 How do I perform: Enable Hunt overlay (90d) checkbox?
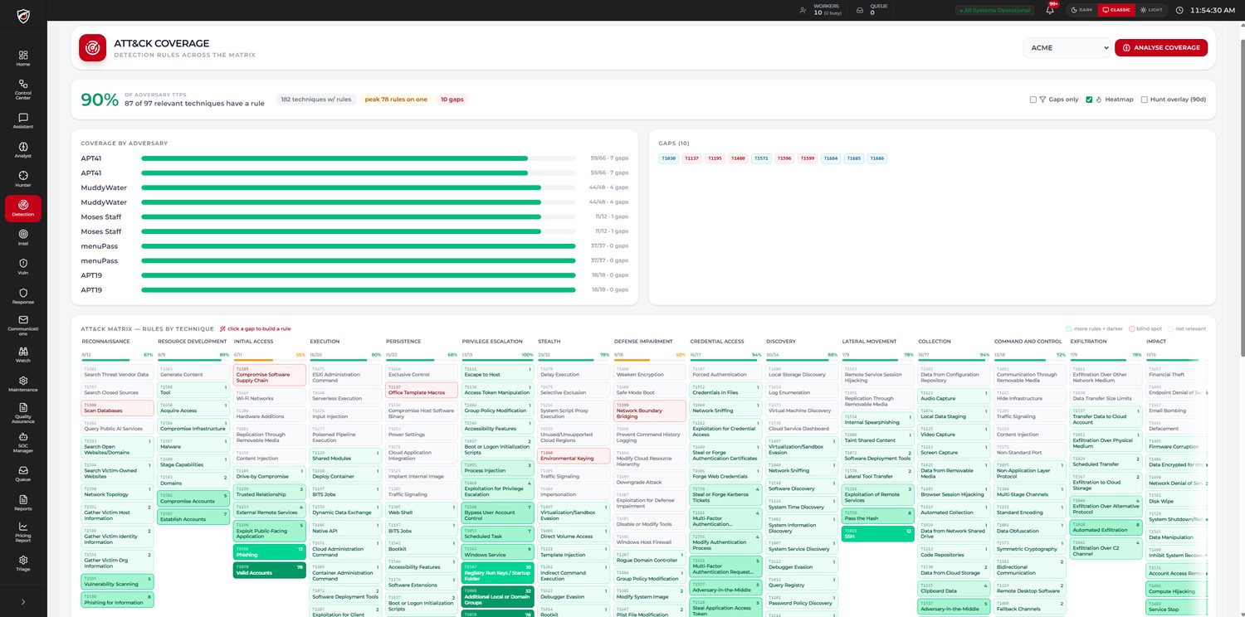(1145, 100)
